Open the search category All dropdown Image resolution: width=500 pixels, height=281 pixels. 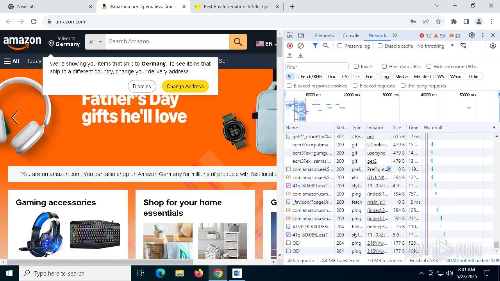click(95, 42)
